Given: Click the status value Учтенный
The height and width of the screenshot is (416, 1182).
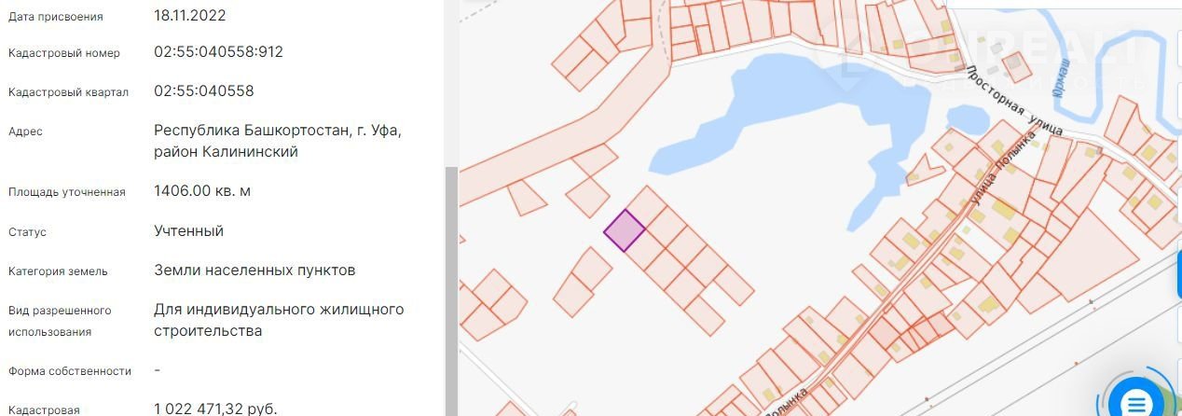Looking at the screenshot, I should 188,230.
